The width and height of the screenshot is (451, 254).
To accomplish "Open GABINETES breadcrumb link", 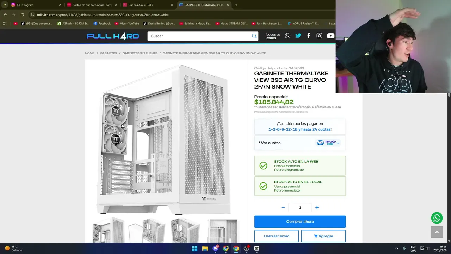I will pos(109,53).
